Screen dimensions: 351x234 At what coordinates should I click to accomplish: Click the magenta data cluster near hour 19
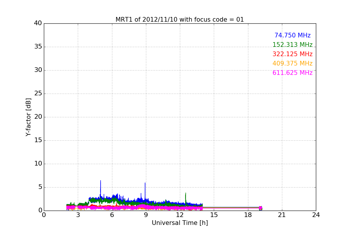[260, 208]
